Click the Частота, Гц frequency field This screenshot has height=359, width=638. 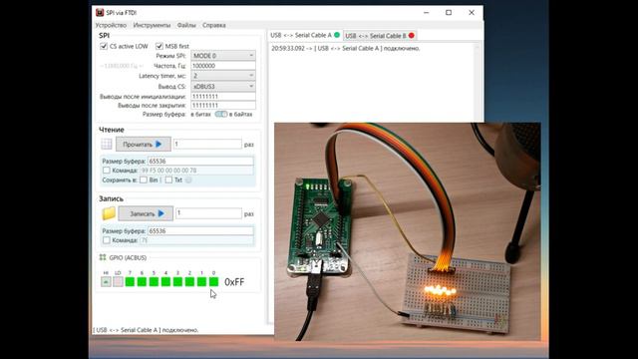223,66
